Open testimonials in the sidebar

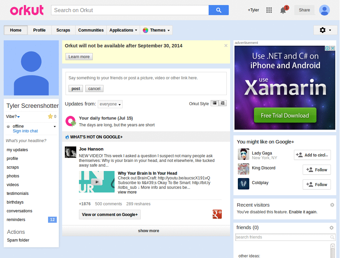(17, 193)
